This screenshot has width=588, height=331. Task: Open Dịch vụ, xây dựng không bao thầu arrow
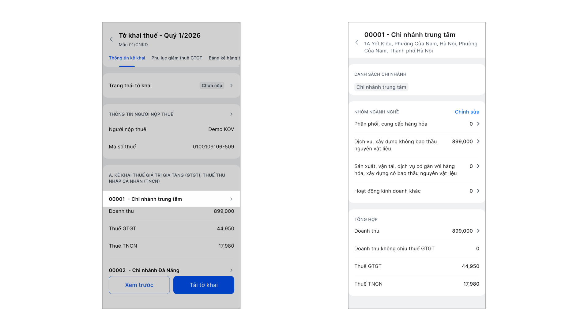click(x=478, y=141)
